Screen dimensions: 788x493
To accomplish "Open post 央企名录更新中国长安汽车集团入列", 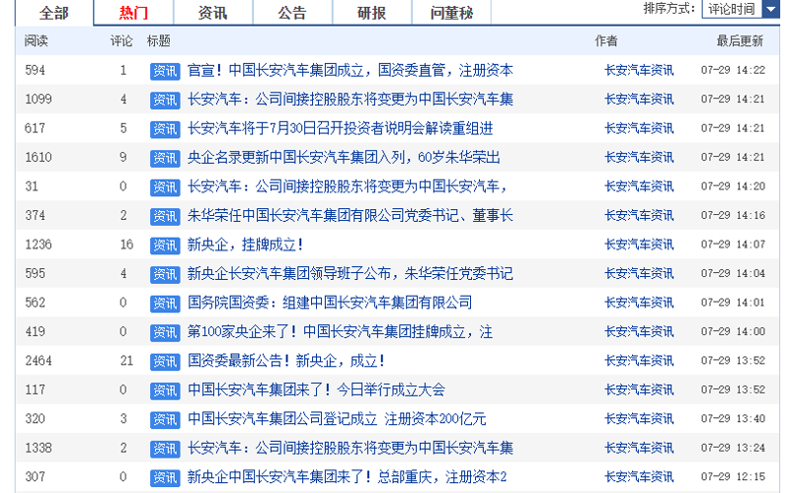I will pos(344,158).
